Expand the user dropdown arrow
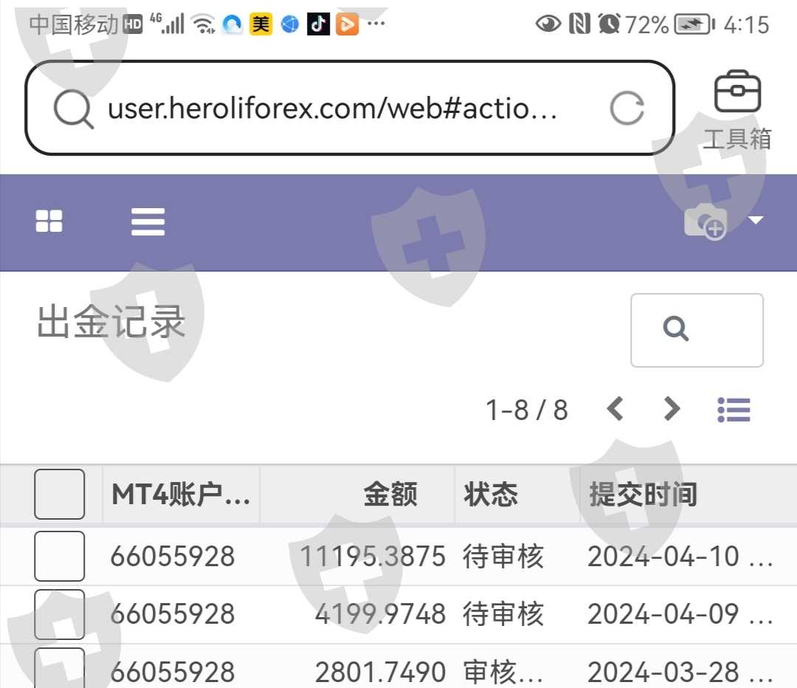 [x=756, y=220]
